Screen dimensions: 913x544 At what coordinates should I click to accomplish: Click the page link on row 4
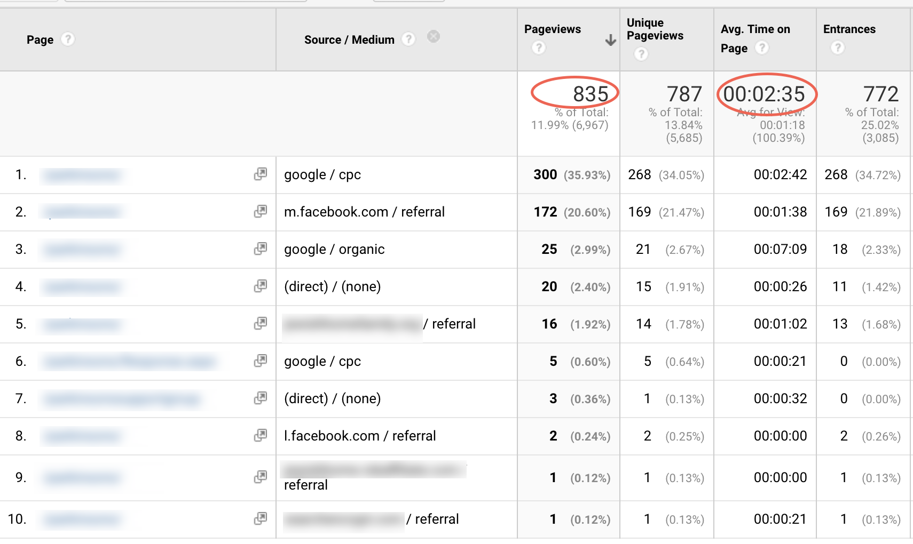(81, 286)
